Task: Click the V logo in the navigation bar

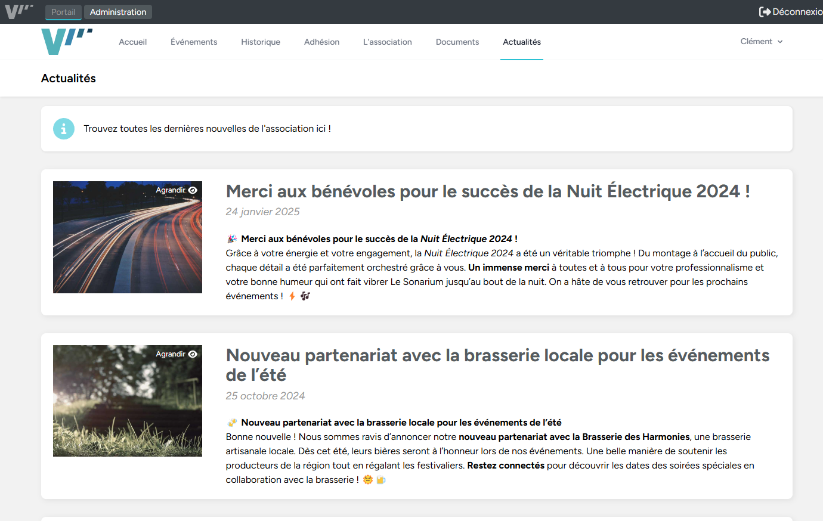Action: pos(66,41)
